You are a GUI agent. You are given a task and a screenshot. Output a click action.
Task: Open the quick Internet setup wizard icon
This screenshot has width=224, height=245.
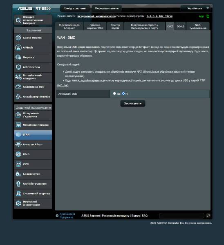click(18, 20)
